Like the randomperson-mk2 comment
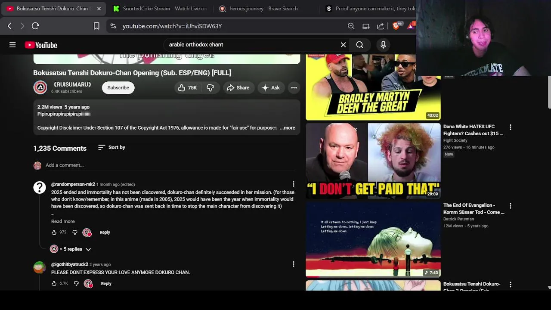Screen dimensions: 551x310 [x=54, y=232]
